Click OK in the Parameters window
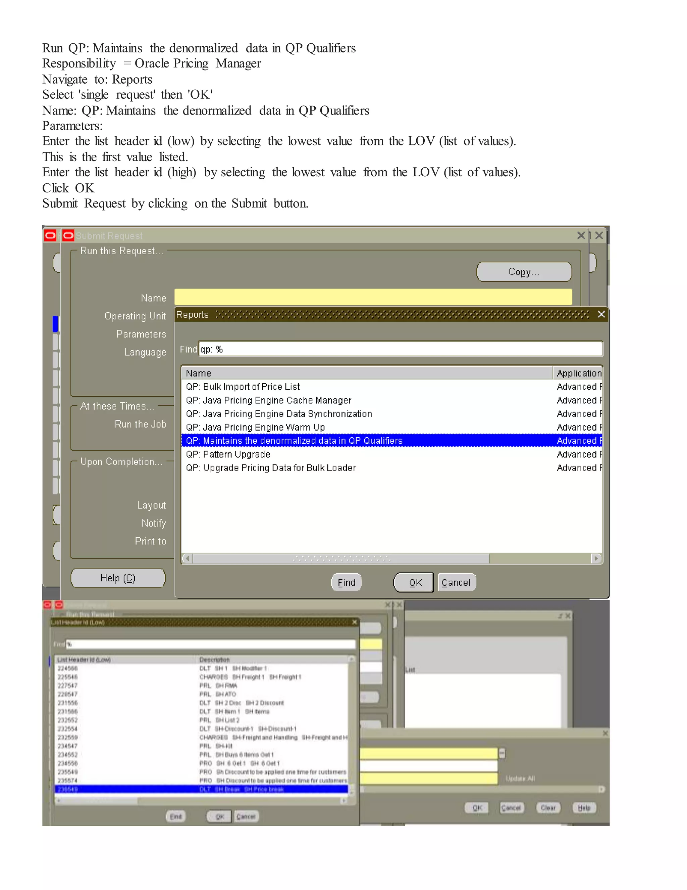 [477, 808]
